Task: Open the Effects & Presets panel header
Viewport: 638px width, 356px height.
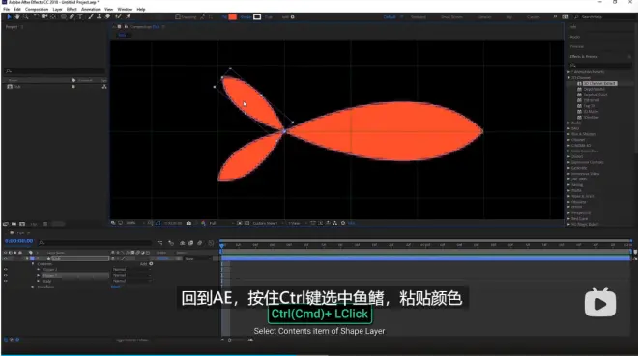Action: click(584, 56)
